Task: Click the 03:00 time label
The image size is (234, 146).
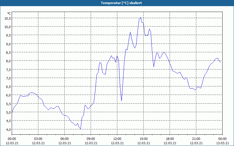Action: click(x=38, y=139)
